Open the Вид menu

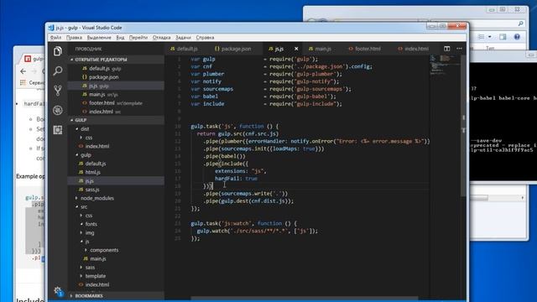tap(120, 37)
